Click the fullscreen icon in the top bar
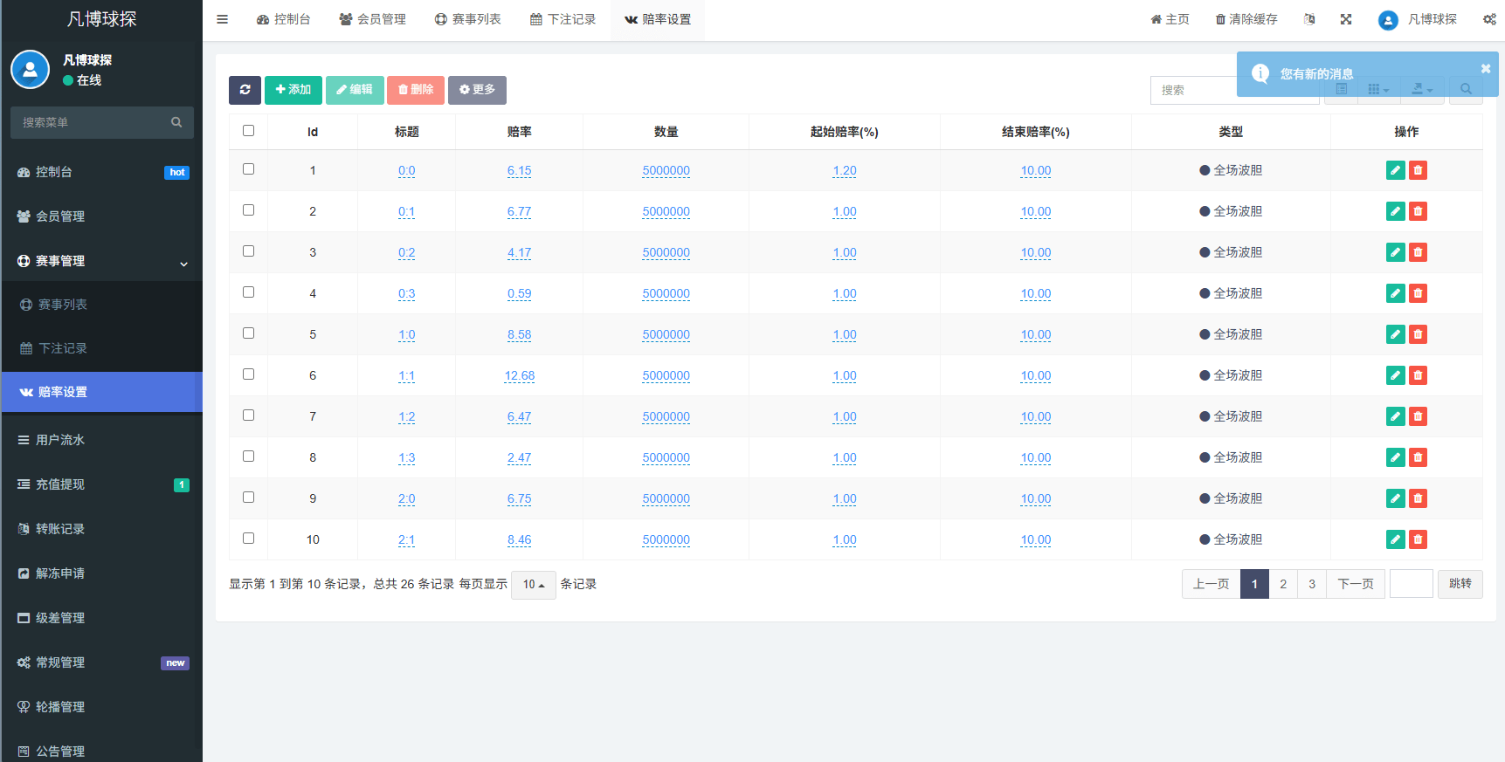 coord(1346,19)
